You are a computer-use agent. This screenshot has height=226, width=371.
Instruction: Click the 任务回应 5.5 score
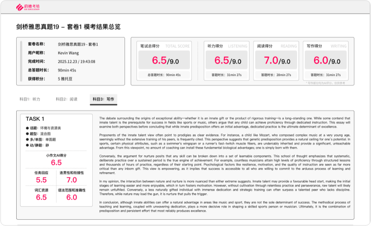click(41, 180)
